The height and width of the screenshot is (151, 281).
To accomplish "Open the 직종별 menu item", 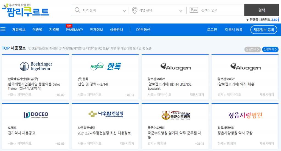I will pos(37,30).
